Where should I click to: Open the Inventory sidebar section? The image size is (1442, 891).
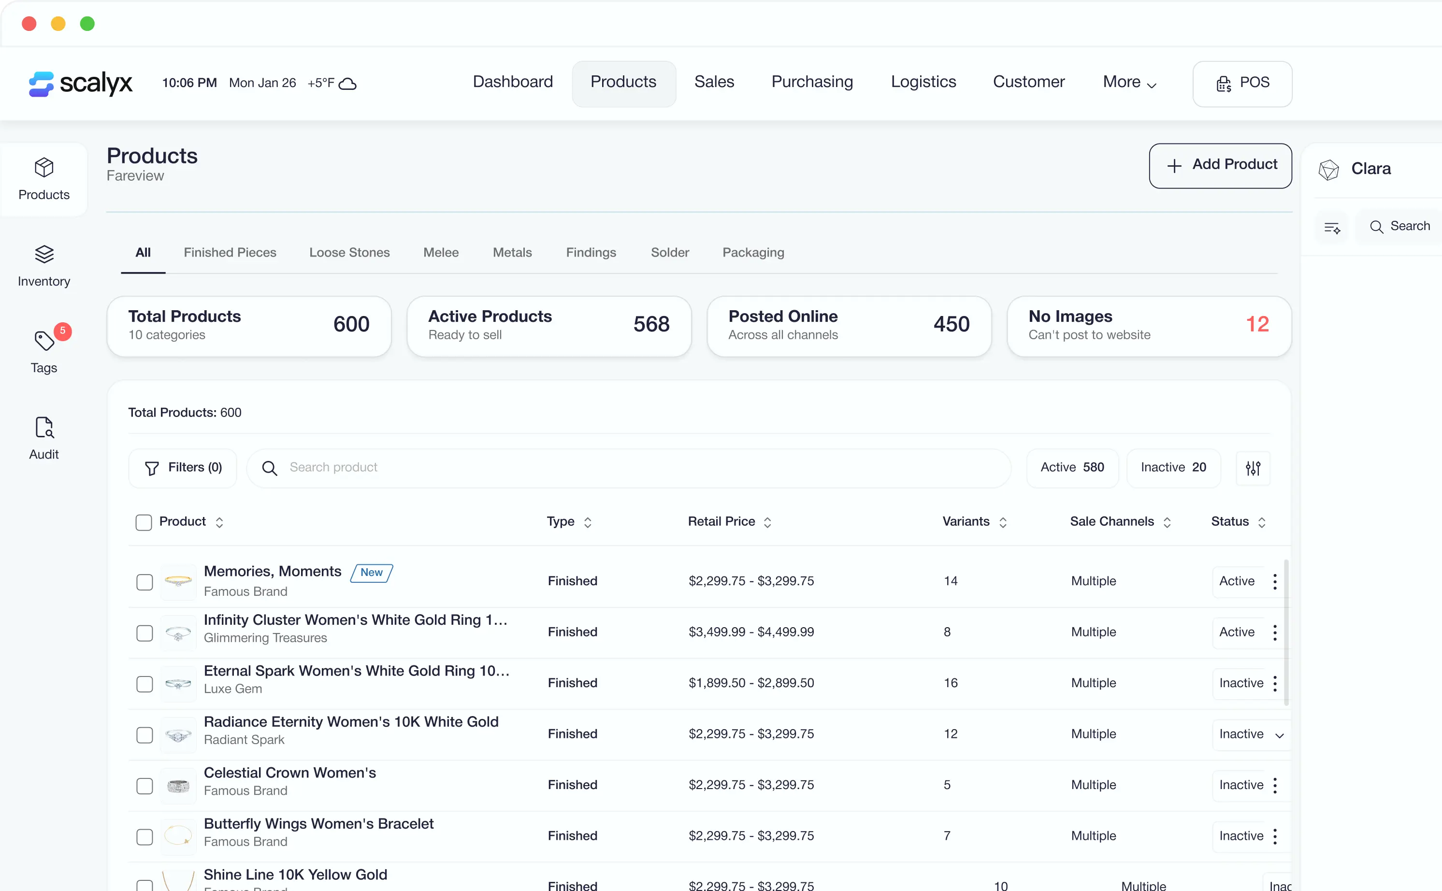coord(43,266)
